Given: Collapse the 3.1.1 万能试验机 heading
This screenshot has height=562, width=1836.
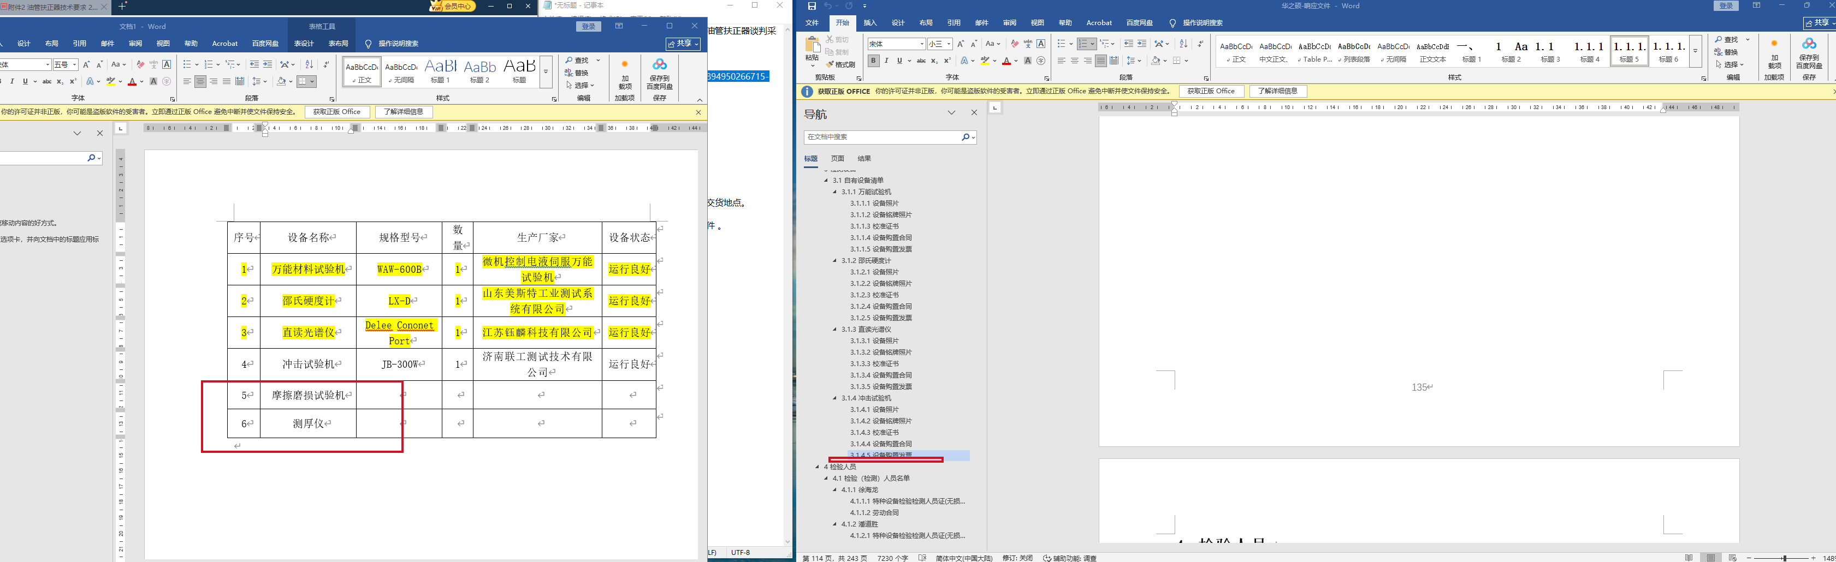Looking at the screenshot, I should (836, 192).
